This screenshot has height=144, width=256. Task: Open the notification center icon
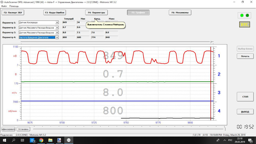250,140
